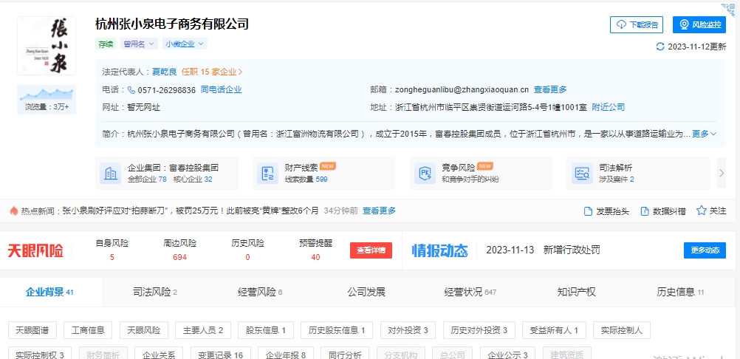740x359 pixels.
Task: Click the phone icon beside 0571-26298836
Action: pos(131,89)
